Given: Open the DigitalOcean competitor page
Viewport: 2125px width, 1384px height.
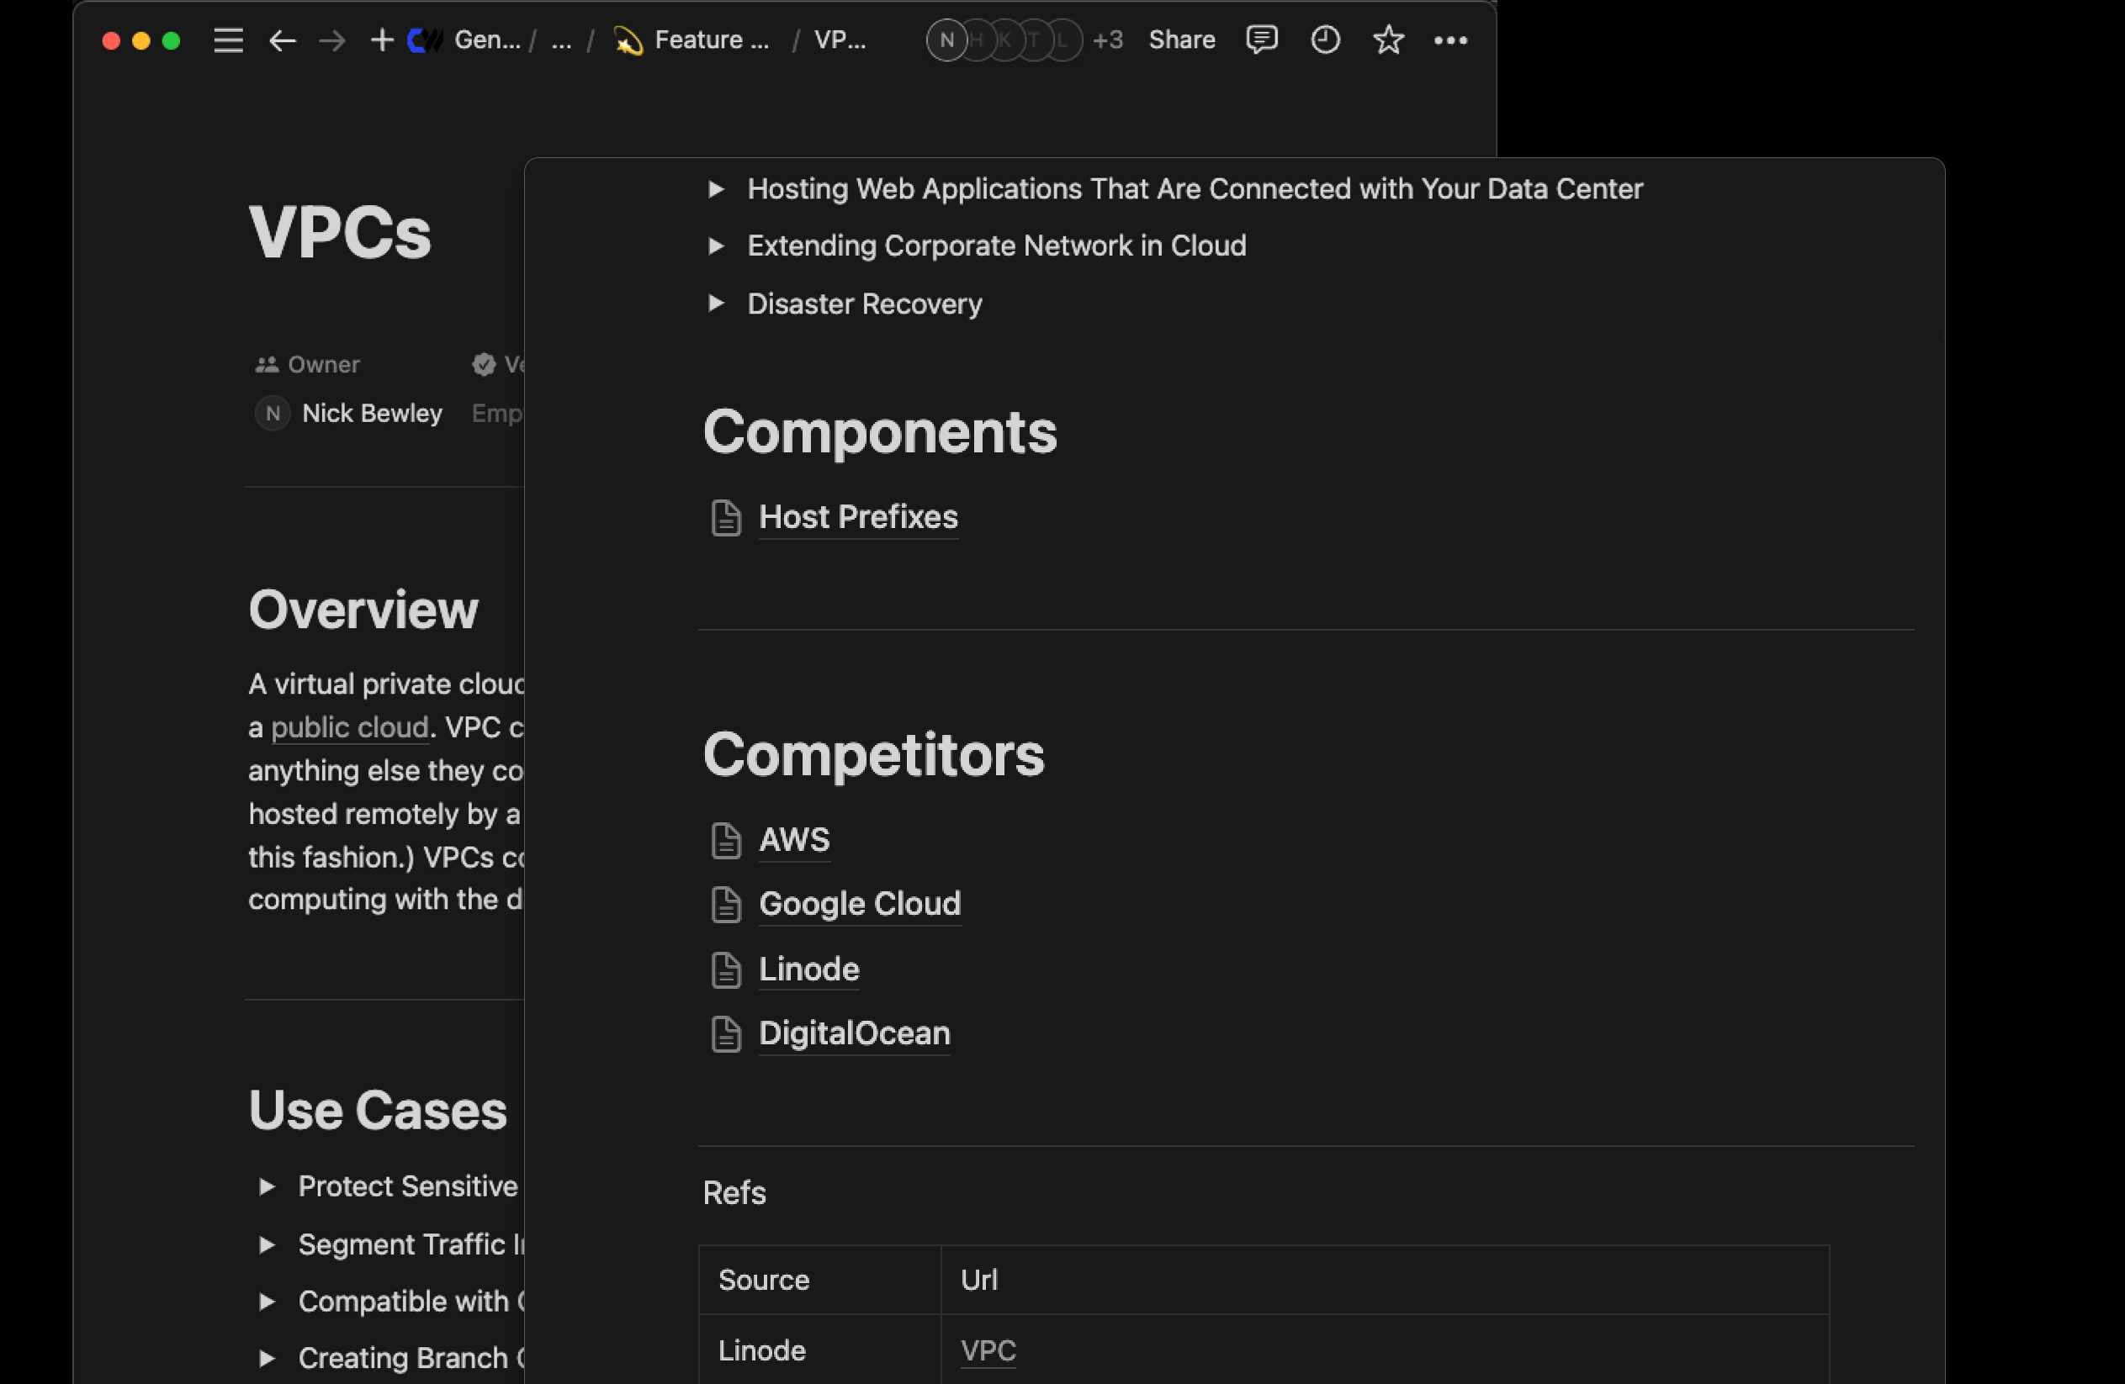Looking at the screenshot, I should click(855, 1034).
